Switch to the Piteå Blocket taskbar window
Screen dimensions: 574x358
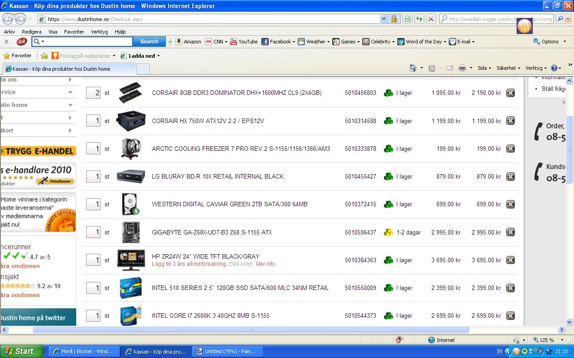84,351
